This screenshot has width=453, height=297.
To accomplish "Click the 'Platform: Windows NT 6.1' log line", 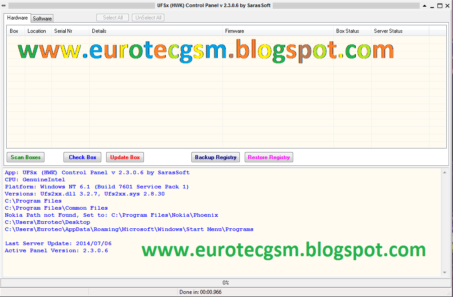I will (97, 187).
